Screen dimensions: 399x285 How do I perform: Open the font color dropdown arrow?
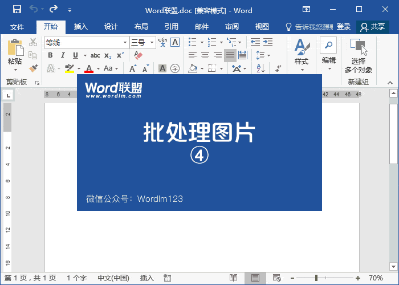click(98, 68)
